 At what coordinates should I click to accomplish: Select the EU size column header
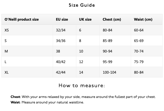coord(62,20)
